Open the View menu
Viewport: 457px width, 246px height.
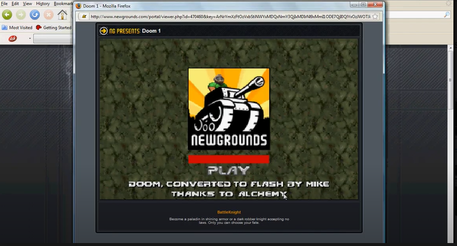click(27, 4)
